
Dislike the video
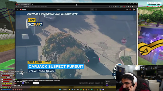pos(86,83)
